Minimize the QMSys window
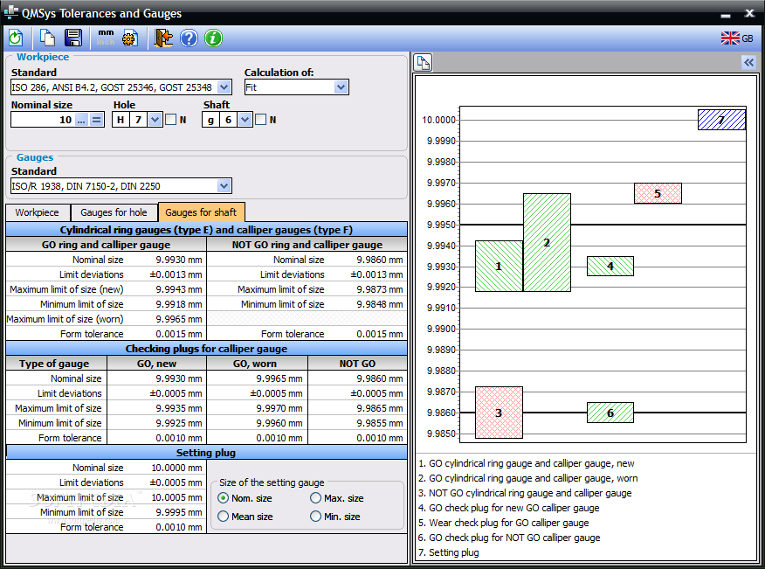This screenshot has height=569, width=765. click(x=726, y=14)
